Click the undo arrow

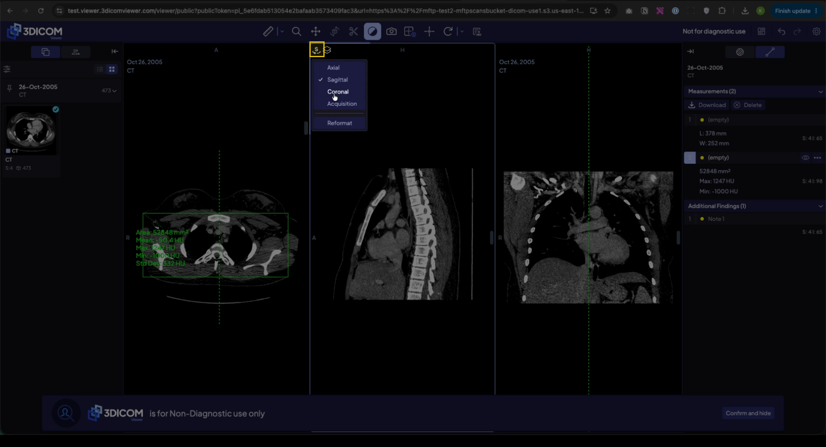[x=782, y=31]
